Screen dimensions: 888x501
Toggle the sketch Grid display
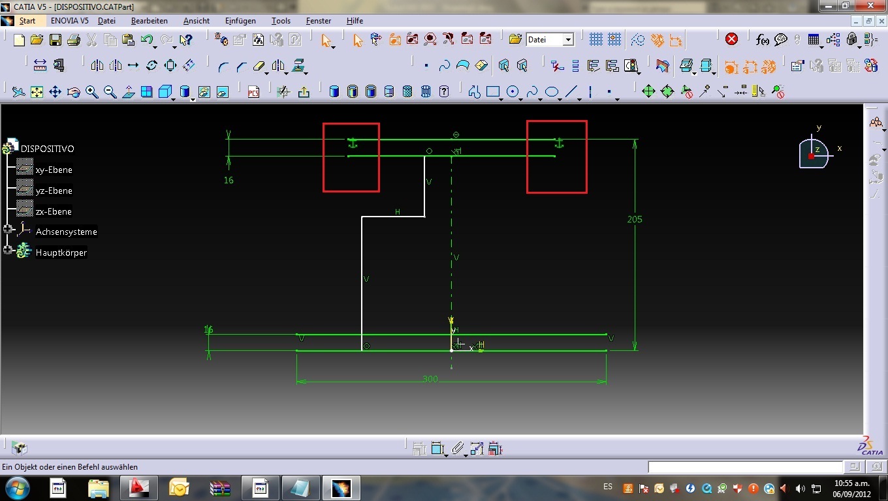pos(595,40)
